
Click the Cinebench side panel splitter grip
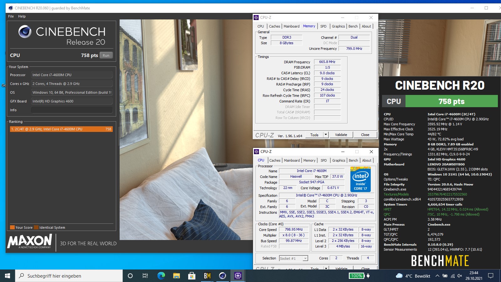(118, 136)
